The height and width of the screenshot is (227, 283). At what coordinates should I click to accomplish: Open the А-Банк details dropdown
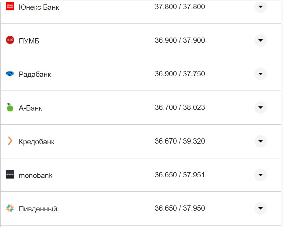[x=260, y=107]
